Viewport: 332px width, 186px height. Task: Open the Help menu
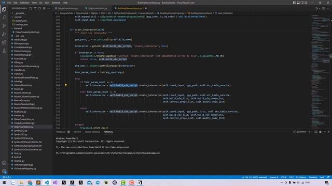[x=65, y=3]
